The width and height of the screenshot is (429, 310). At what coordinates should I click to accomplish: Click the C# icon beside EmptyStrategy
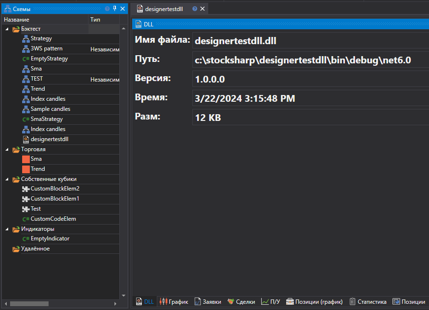point(25,59)
